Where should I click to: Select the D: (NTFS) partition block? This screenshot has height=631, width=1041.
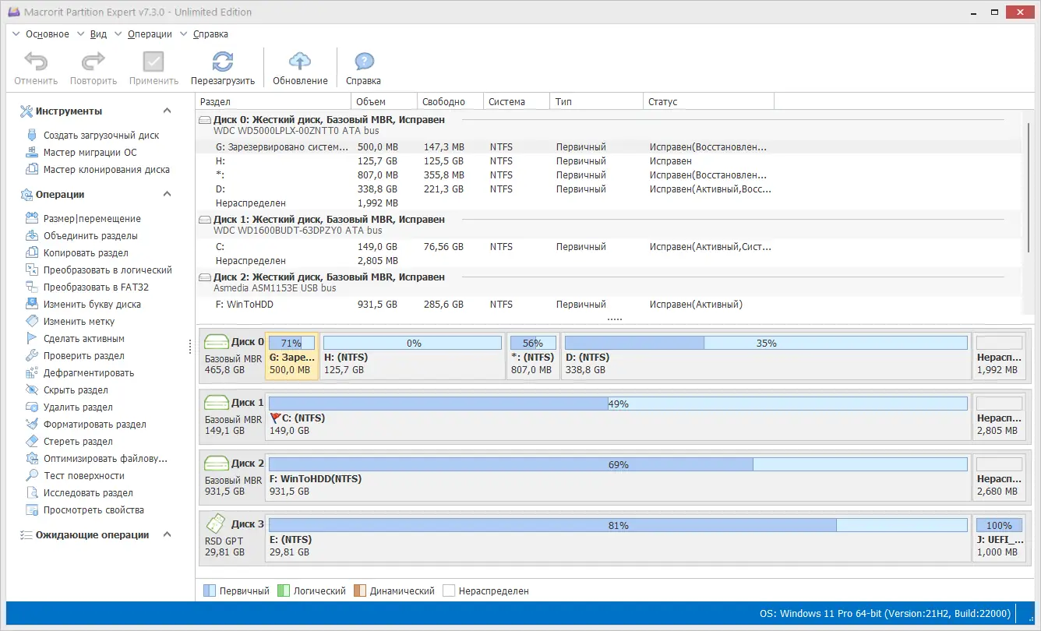click(x=765, y=356)
